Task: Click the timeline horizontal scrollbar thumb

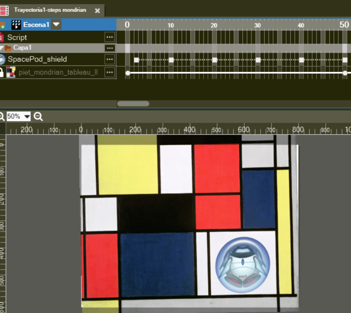Action: pyautogui.click(x=133, y=104)
